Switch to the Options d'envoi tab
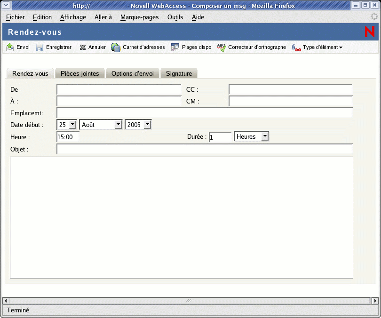 133,73
